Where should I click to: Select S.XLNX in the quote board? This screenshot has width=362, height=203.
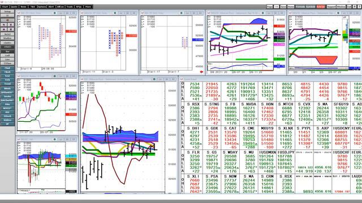[x=286, y=128]
